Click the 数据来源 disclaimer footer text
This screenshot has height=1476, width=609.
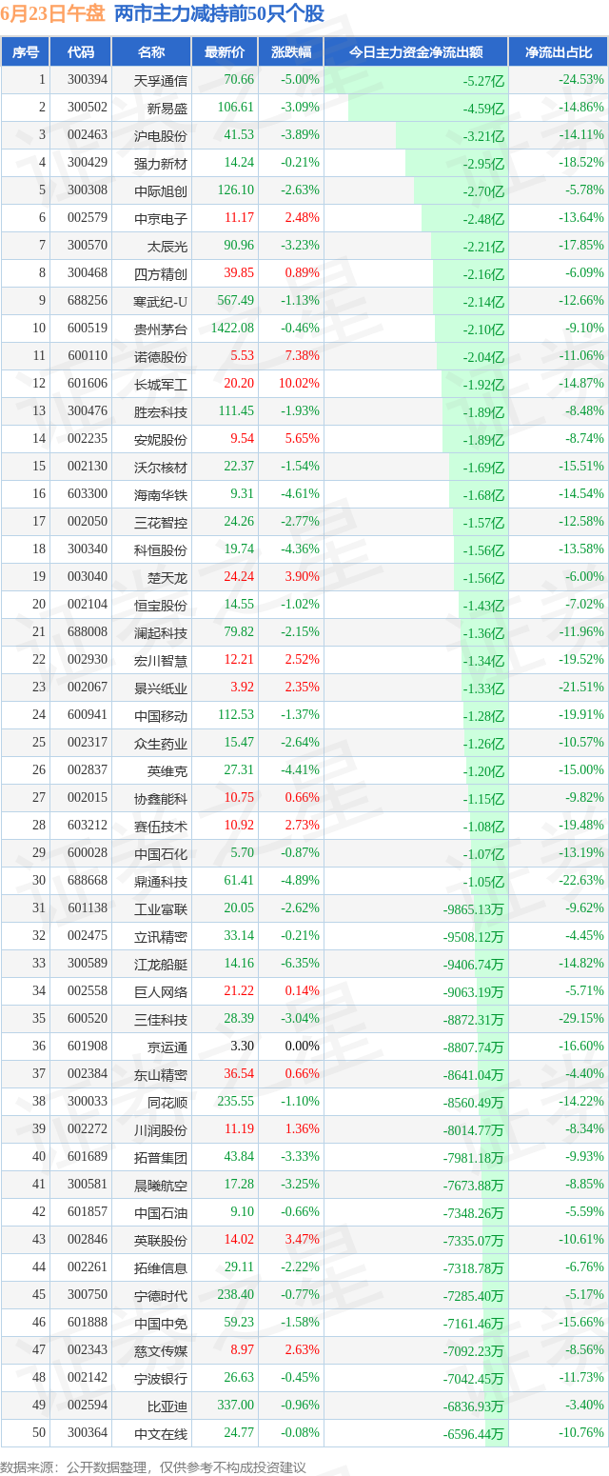[153, 1466]
